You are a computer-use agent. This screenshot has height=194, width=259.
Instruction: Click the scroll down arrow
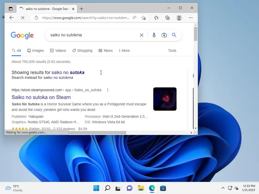pyautogui.click(x=196, y=128)
